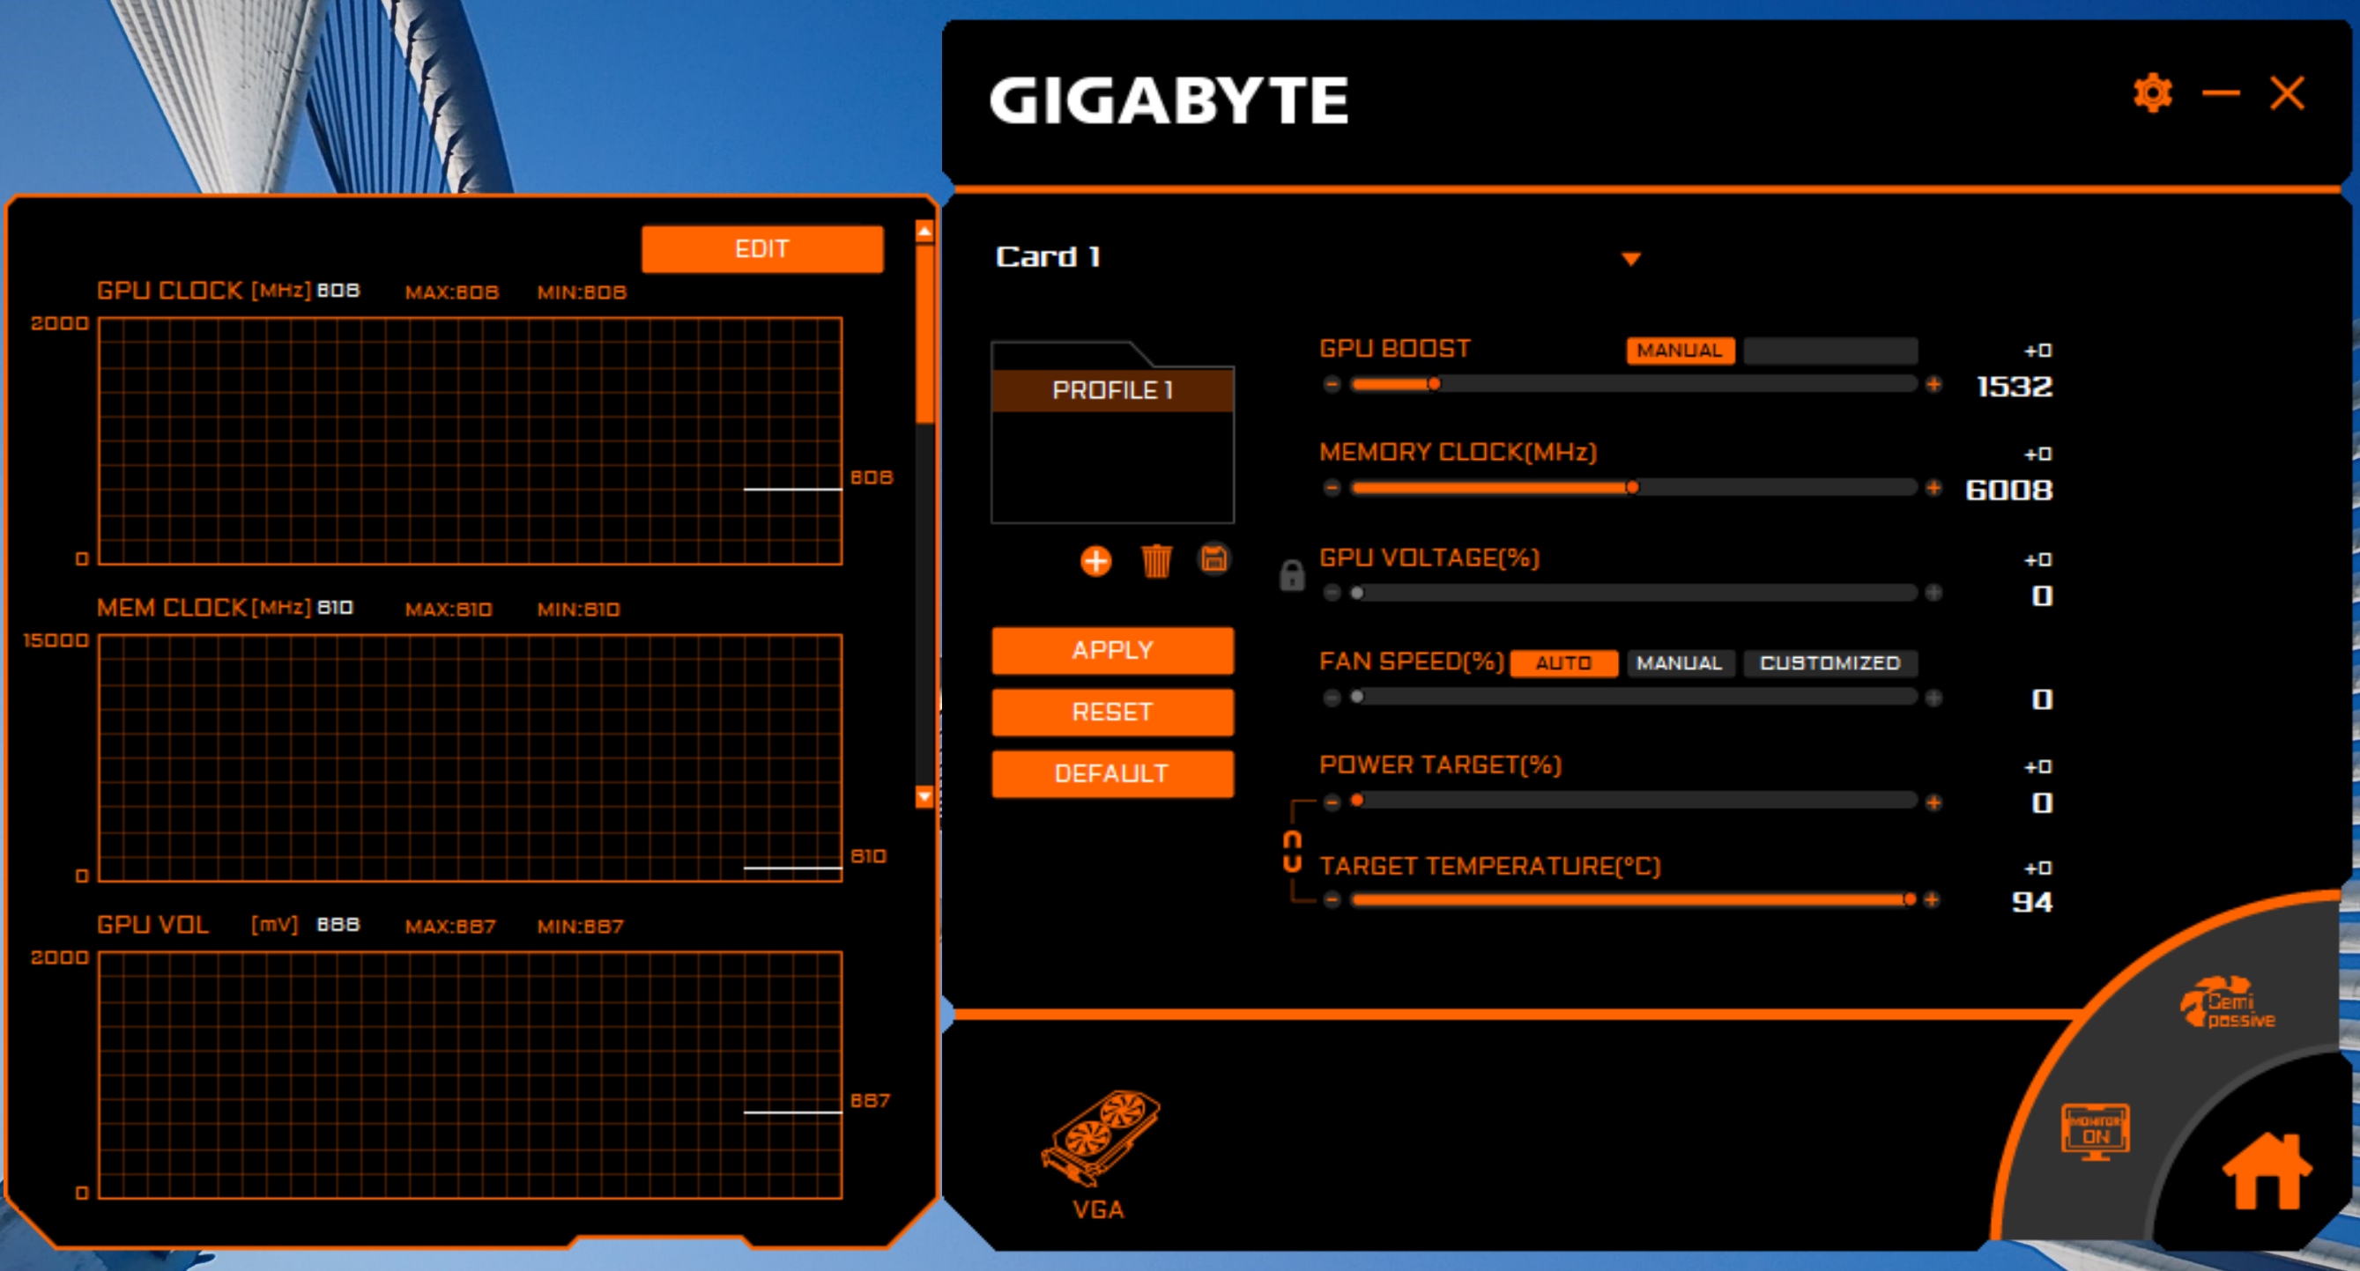Click the monitor panel scroll down arrow
This screenshot has width=2360, height=1271.
[924, 796]
